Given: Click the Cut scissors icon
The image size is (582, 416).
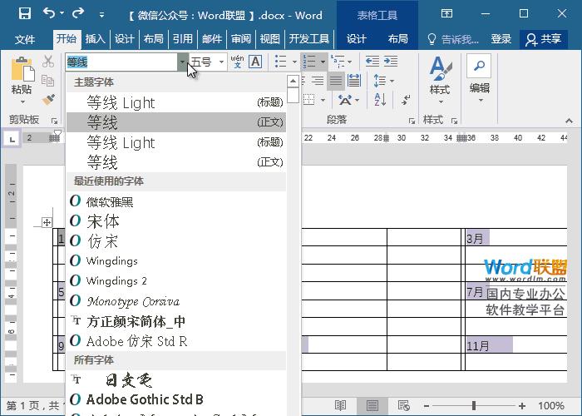Looking at the screenshot, I should [x=48, y=62].
